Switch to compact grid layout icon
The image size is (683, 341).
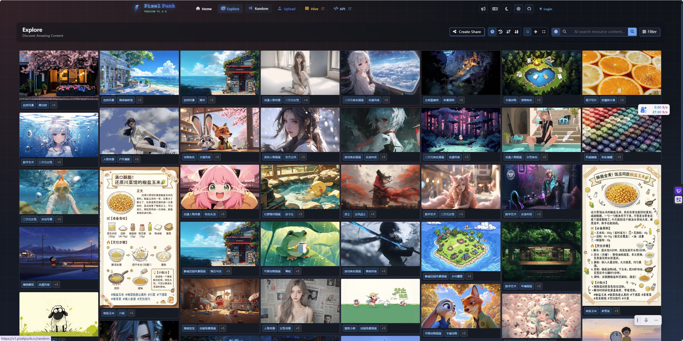click(527, 32)
